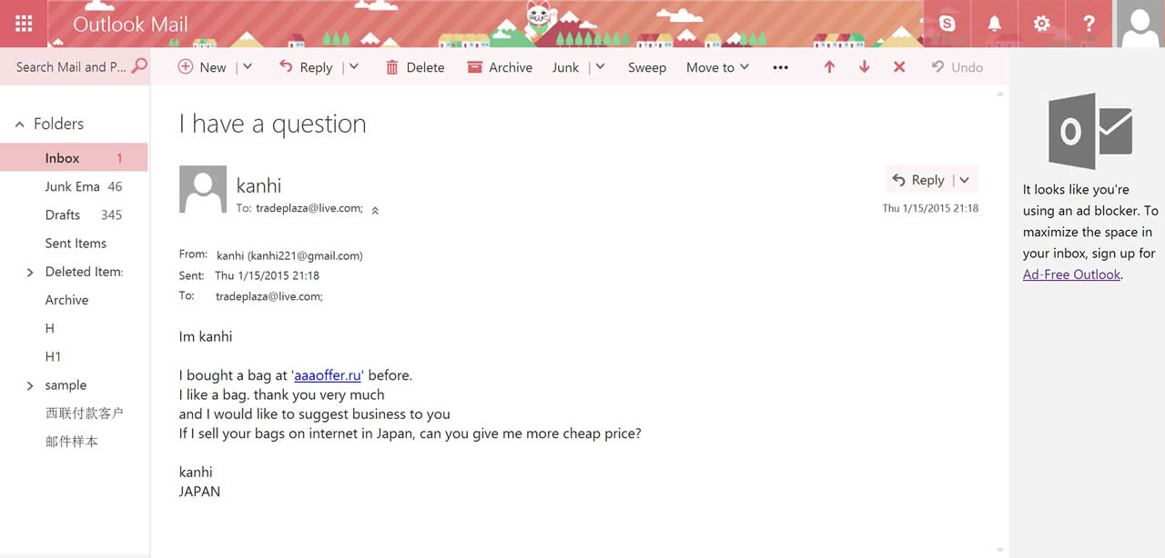
Task: Open the app launcher grid icon
Action: point(25,24)
